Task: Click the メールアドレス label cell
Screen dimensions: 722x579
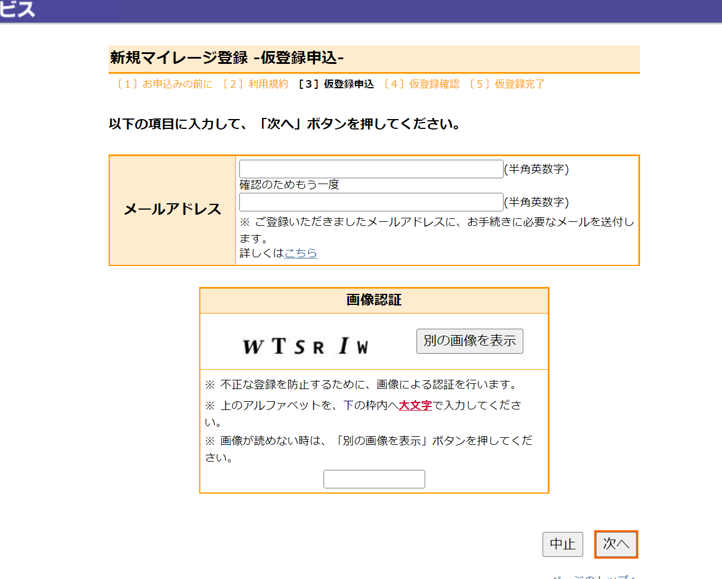Action: click(173, 210)
